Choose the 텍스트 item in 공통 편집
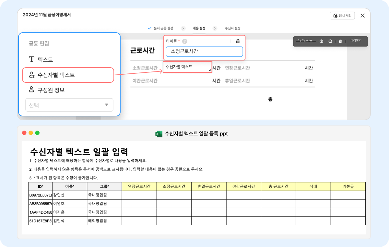 45,59
